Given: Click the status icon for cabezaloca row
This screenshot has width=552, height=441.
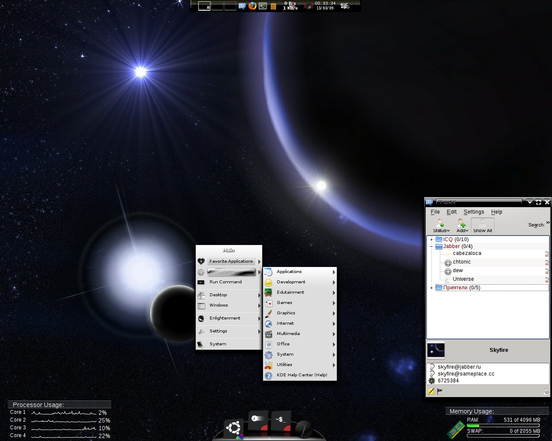Looking at the screenshot, I should [x=547, y=254].
